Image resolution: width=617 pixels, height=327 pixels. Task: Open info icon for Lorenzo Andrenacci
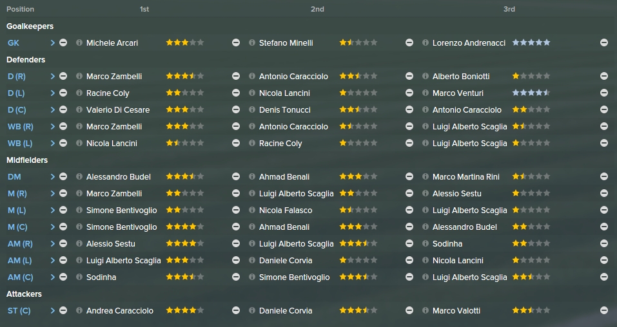pyautogui.click(x=426, y=42)
